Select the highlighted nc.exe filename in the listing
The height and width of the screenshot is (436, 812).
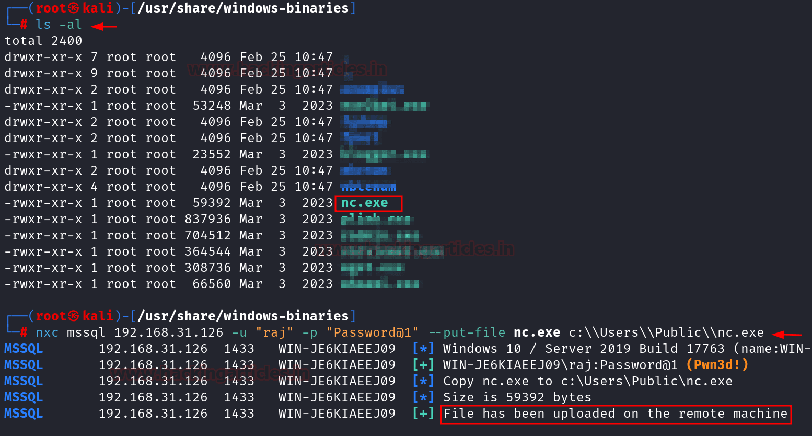(x=365, y=203)
